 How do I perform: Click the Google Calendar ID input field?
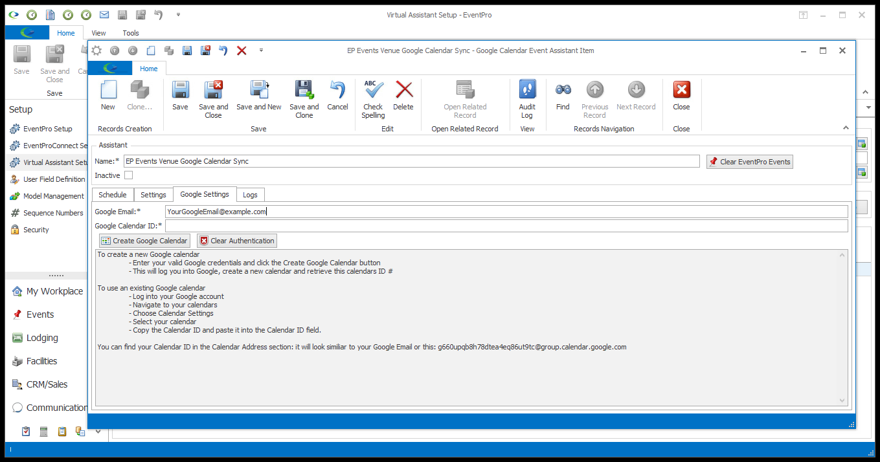click(x=506, y=226)
